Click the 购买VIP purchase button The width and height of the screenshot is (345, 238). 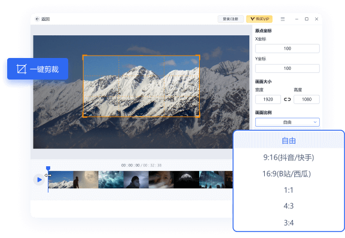click(259, 19)
